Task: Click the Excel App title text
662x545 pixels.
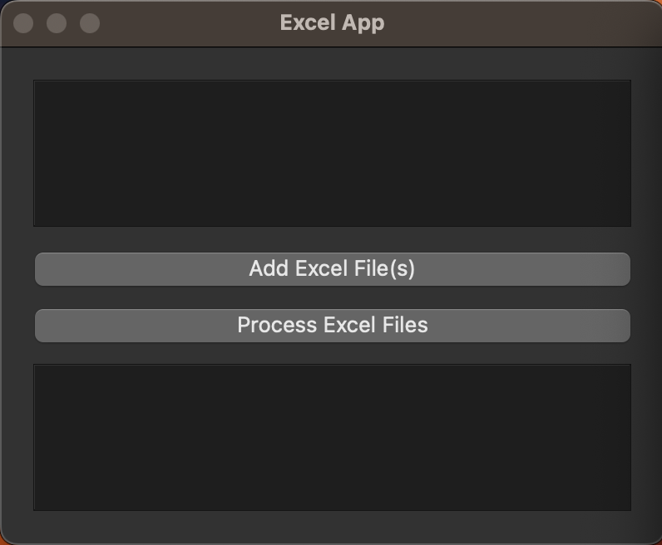Action: (333, 22)
